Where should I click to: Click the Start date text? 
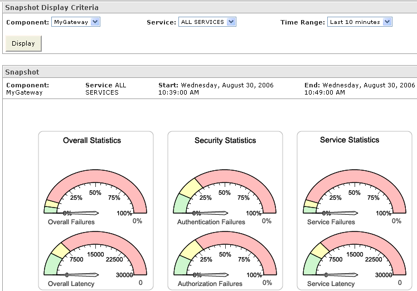tap(216, 88)
